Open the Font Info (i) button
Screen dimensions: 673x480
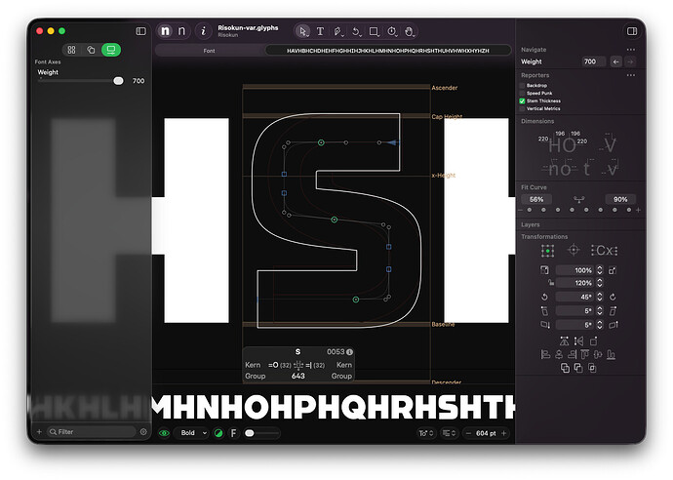(x=204, y=31)
